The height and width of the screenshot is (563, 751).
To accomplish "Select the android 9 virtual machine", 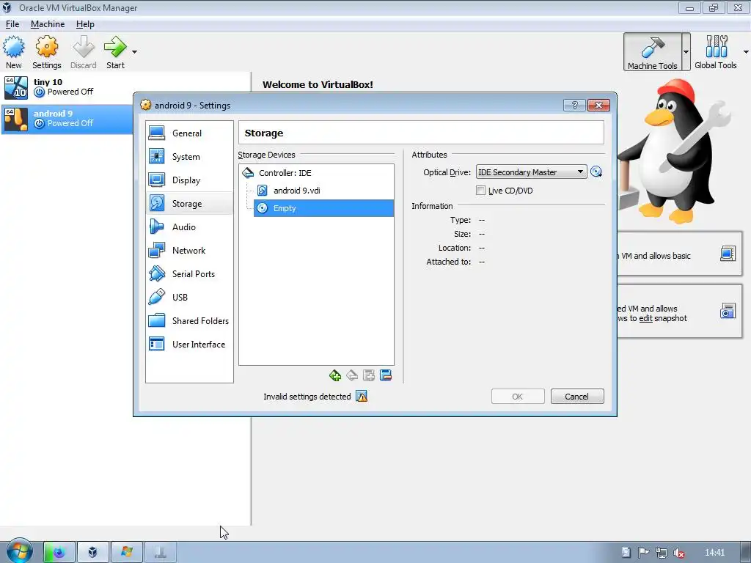I will (x=67, y=119).
